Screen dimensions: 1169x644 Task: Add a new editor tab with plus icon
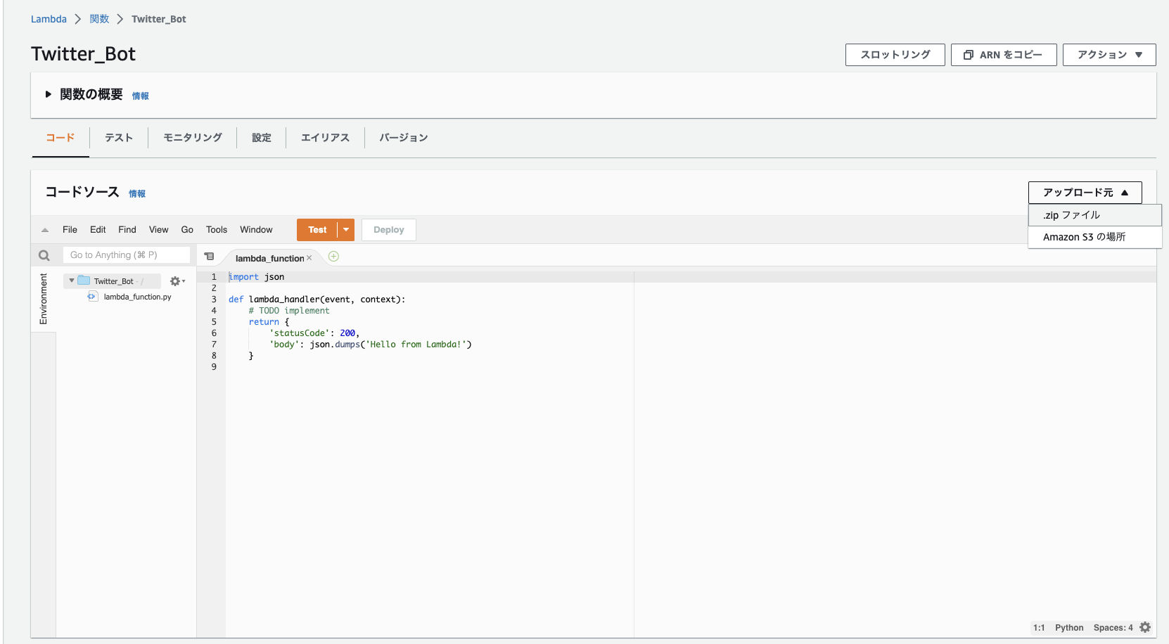pyautogui.click(x=334, y=257)
